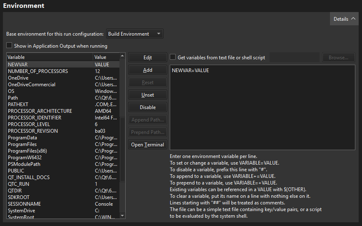Select the PROCESSOR_IDENTIFIER variable row
The image size is (362, 226).
tap(63, 118)
